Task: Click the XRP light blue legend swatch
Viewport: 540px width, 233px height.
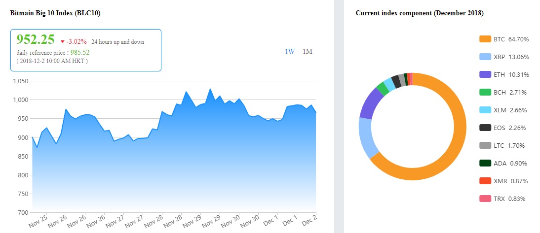Action: (x=485, y=57)
